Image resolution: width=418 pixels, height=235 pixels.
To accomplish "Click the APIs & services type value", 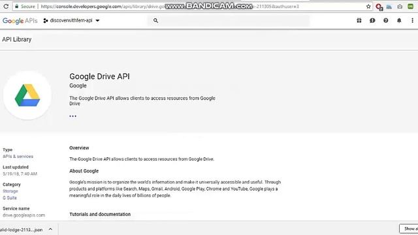I will pos(18,157).
